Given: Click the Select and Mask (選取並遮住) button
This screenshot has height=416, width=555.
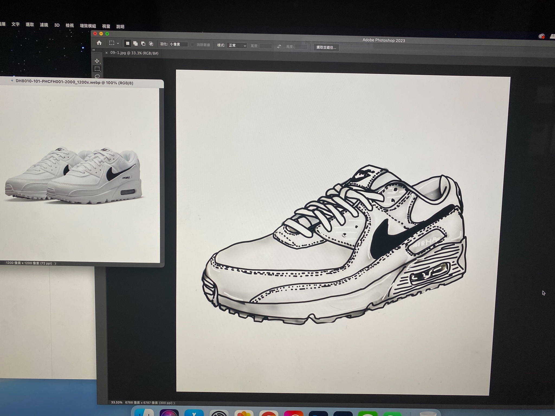Looking at the screenshot, I should point(326,47).
